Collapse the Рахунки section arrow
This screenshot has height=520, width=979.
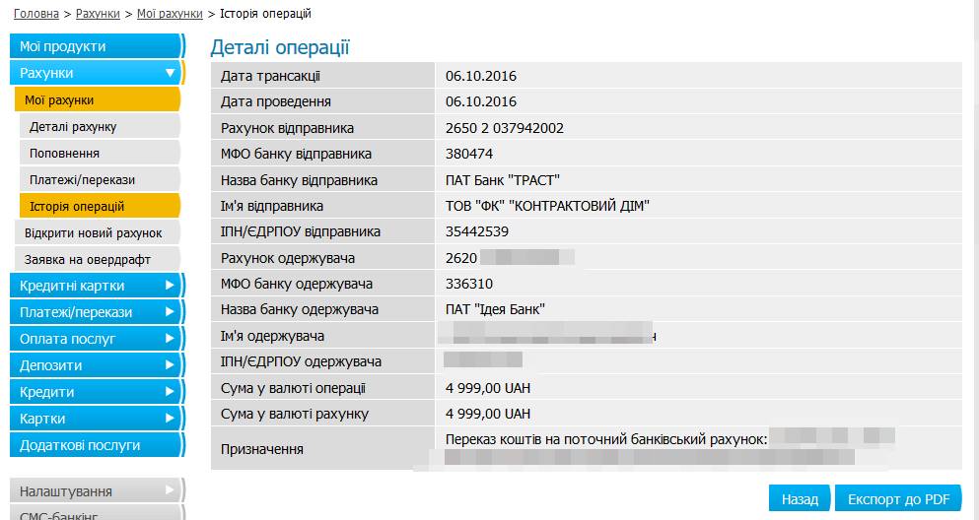point(170,73)
